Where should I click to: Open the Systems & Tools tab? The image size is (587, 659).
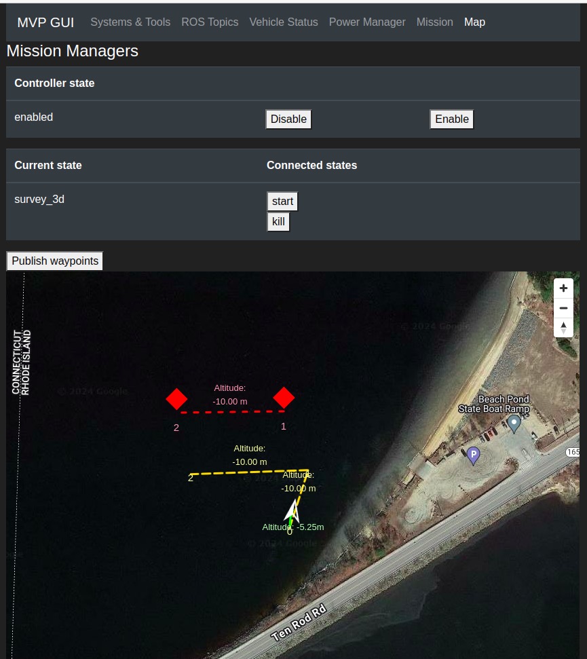pos(130,22)
